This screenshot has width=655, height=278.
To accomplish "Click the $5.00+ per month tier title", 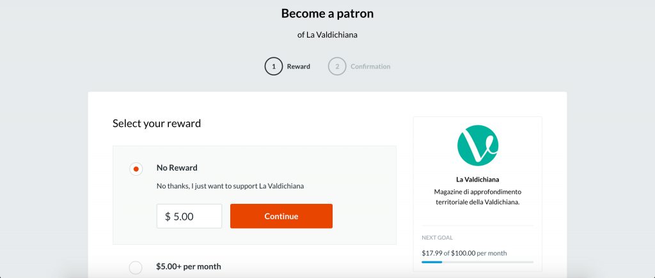I will coord(189,266).
